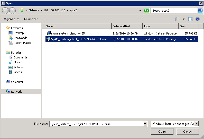Open the Organize menu
204x139 pixels.
click(11, 19)
